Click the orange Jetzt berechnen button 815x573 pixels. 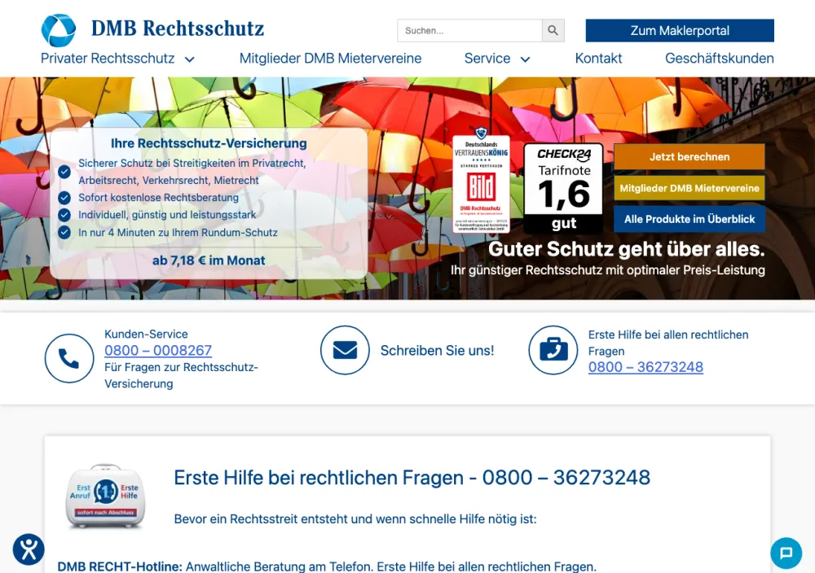tap(689, 157)
